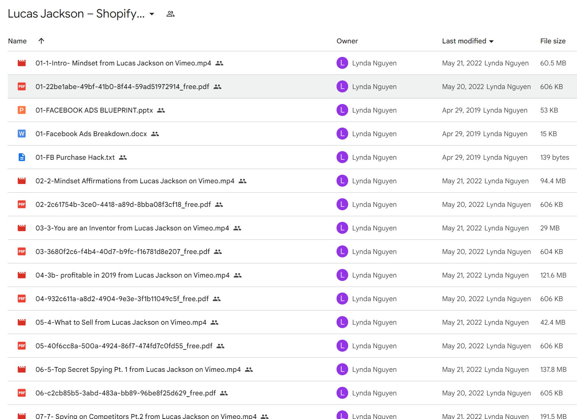
Task: Click PDF icon for 03-3680f2c6 free.pdf
Action: [x=22, y=251]
